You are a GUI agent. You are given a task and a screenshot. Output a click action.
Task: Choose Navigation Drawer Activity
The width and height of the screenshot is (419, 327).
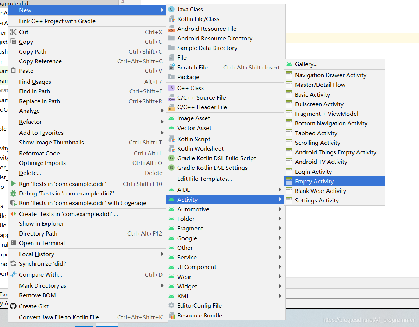[x=334, y=75]
